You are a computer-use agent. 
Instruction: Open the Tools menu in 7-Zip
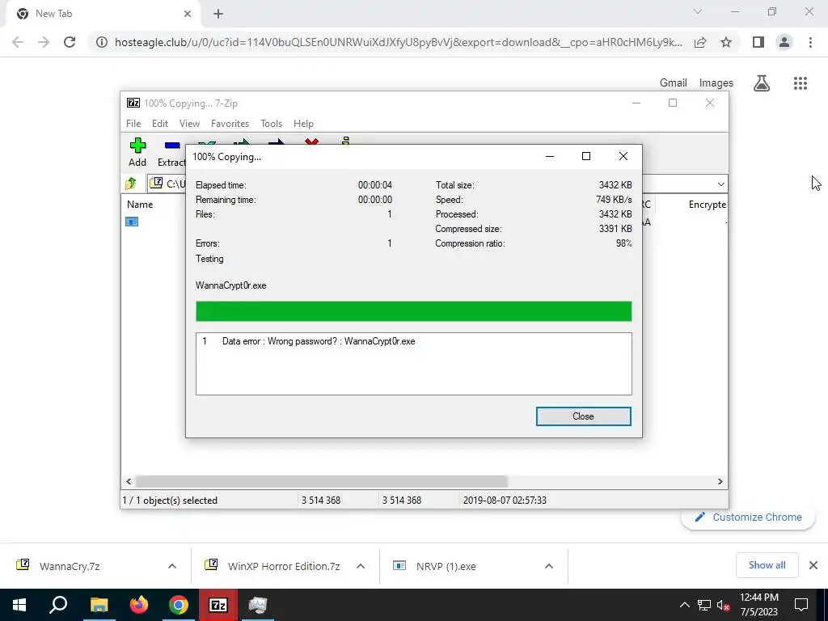[271, 124]
